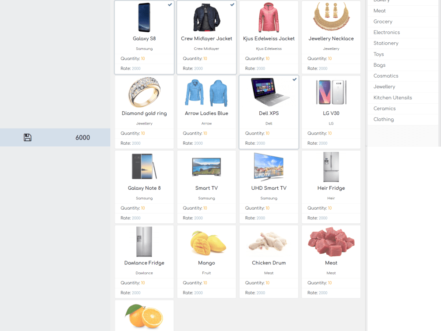This screenshot has width=441, height=331.
Task: Click the Fruit label under Mango
Action: click(x=206, y=273)
